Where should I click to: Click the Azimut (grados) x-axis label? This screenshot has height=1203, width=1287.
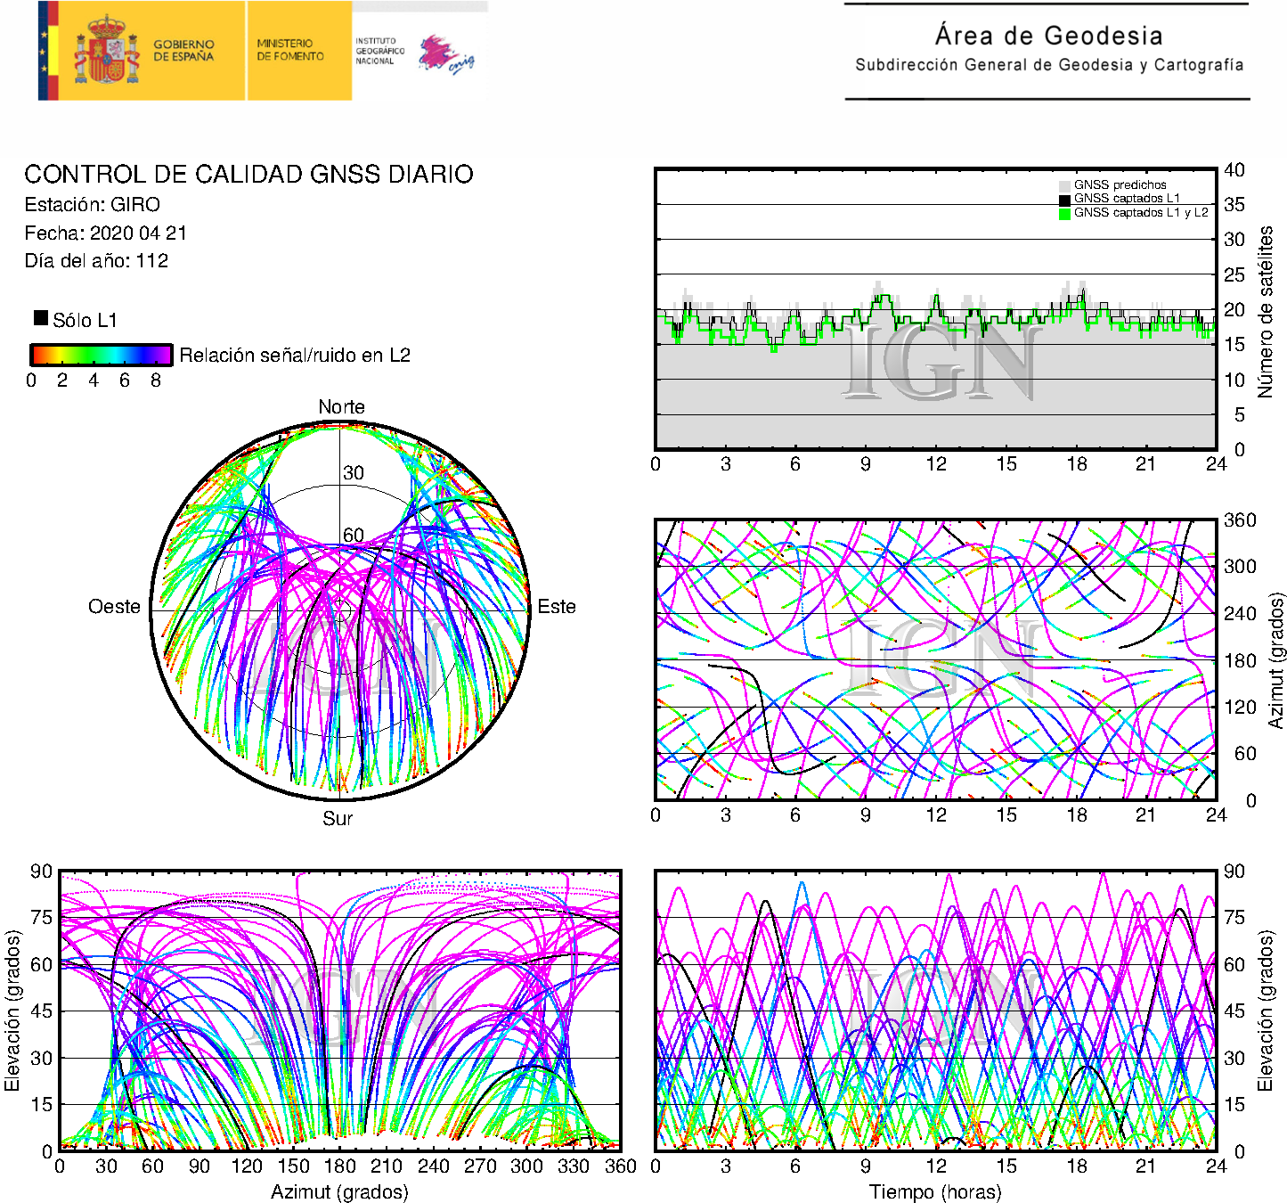click(x=339, y=1191)
